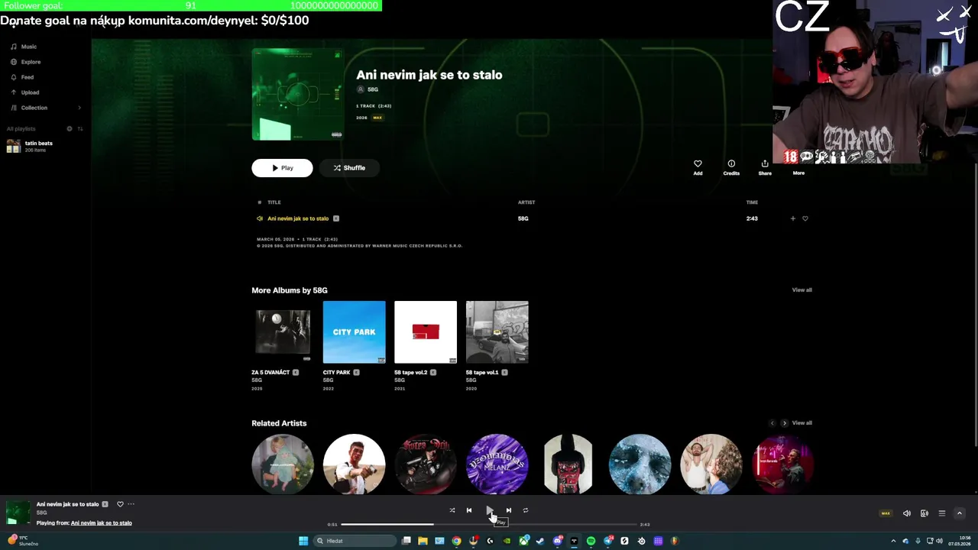Expand the now playing view chevron
This screenshot has height=550, width=978.
(x=960, y=513)
